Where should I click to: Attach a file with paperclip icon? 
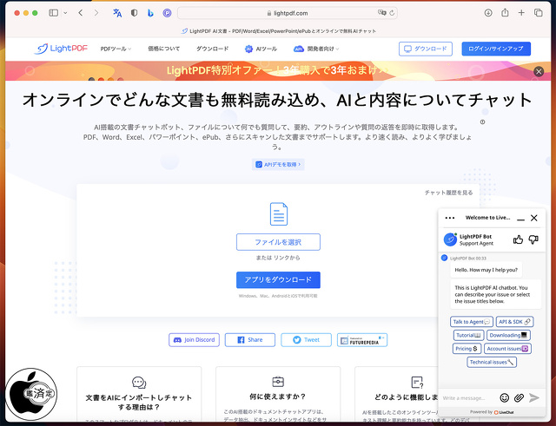(519, 398)
